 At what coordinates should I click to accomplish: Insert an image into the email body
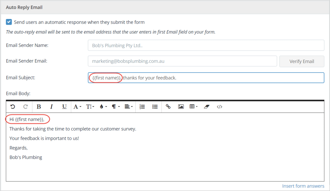click(x=181, y=106)
